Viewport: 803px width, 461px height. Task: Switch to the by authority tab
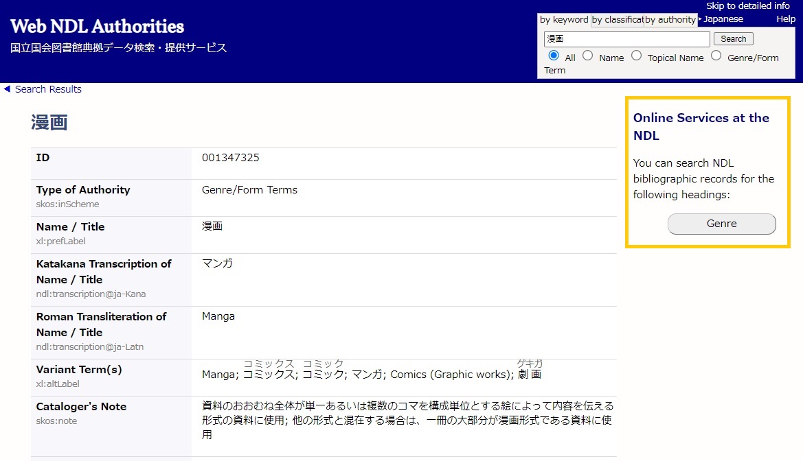(x=670, y=20)
